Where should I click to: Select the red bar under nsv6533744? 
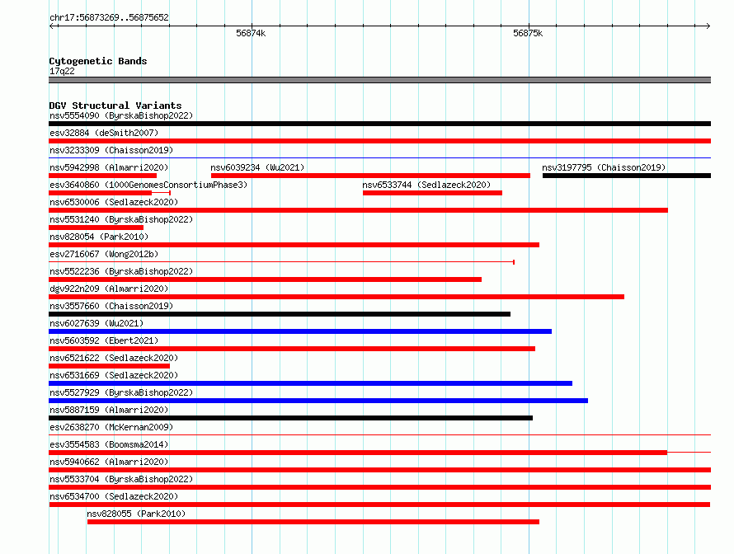432,193
